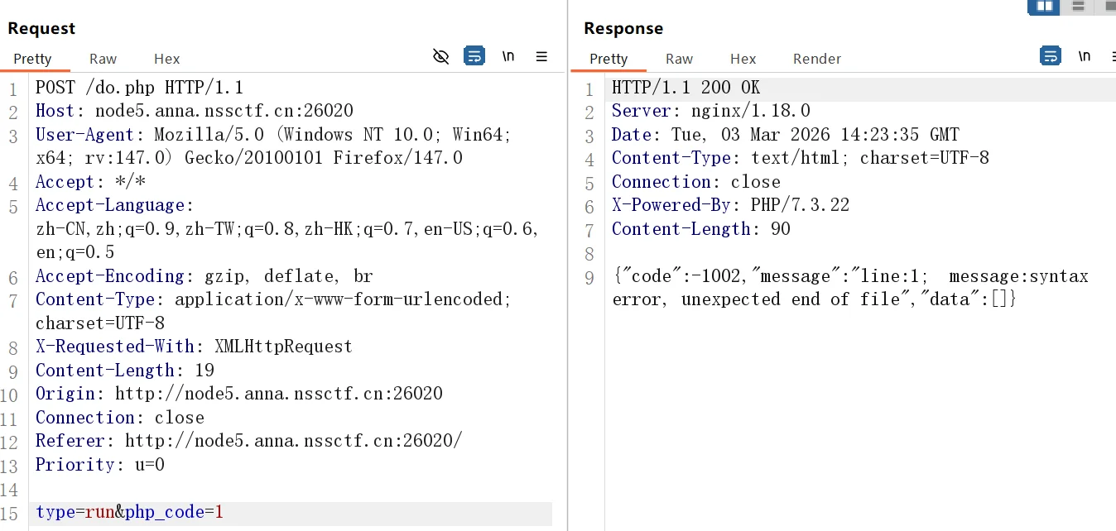Toggle word wrap in the Request panel
This screenshot has width=1116, height=531.
pyautogui.click(x=474, y=56)
